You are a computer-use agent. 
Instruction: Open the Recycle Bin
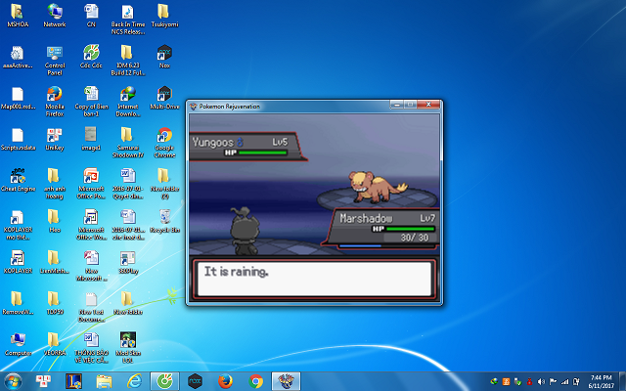(x=164, y=222)
